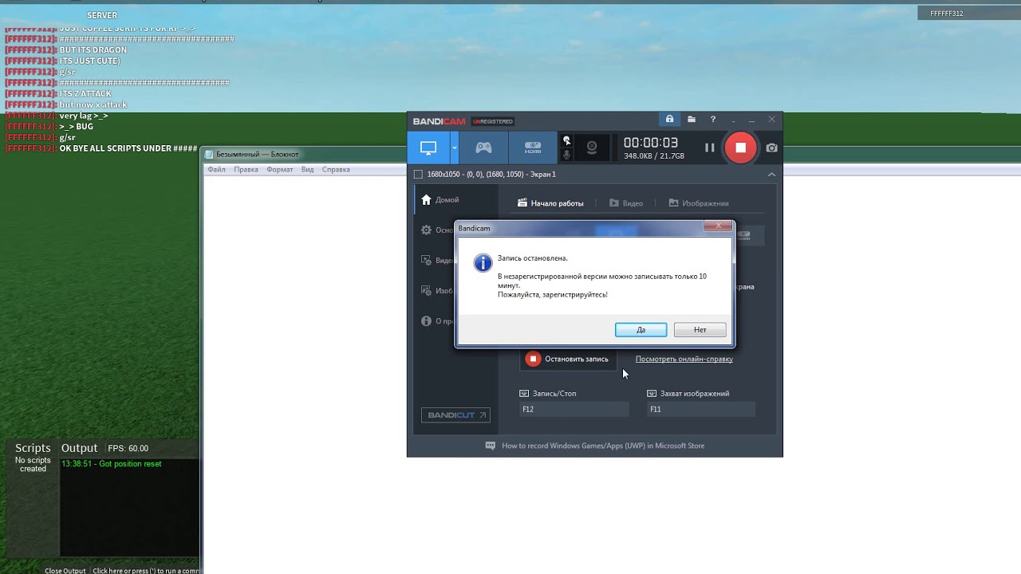Click the keyboard icon beside Захват изображений
This screenshot has width=1021, height=574.
point(652,393)
